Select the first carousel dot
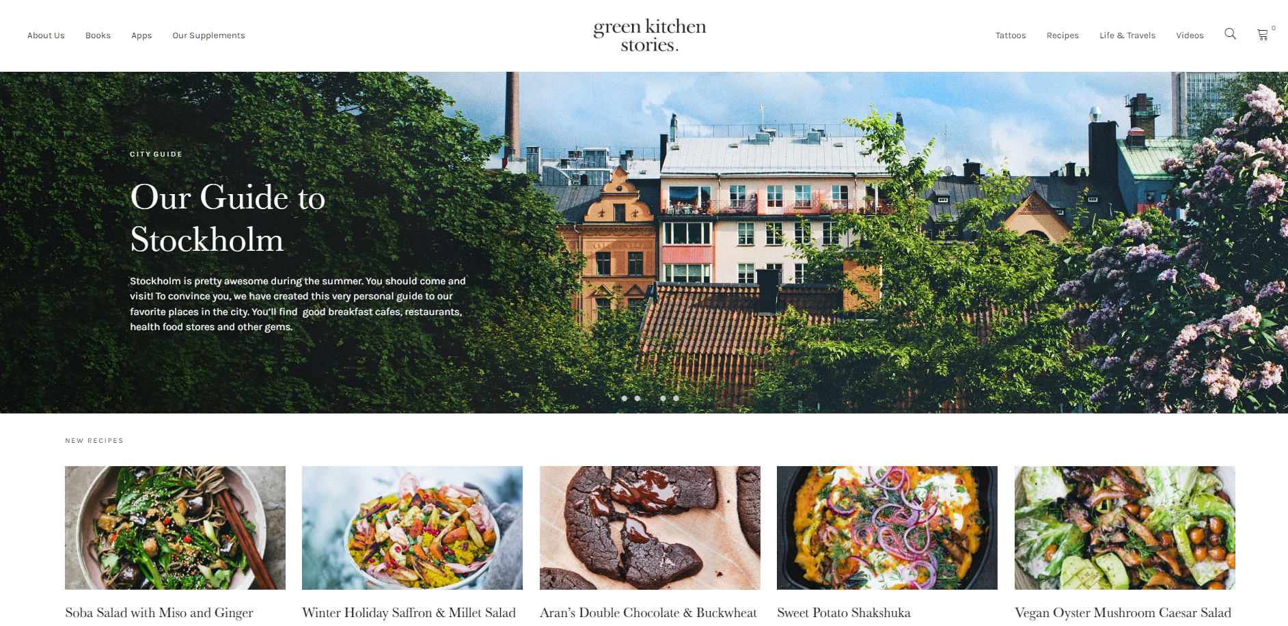1288x626 pixels. [x=625, y=398]
